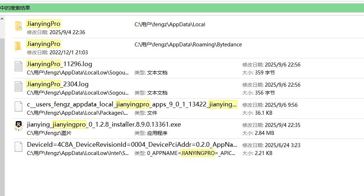The width and height of the screenshot is (364, 196).
Task: Click modified date 2025/9/4 22:35
Action: pos(283,125)
